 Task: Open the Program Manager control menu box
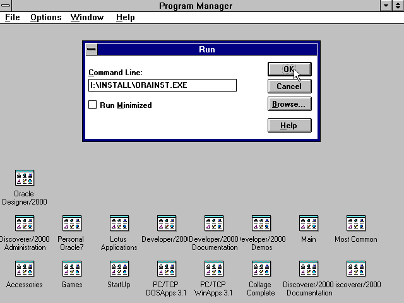[6, 6]
